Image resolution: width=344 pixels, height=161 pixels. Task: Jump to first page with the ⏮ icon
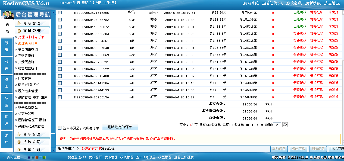point(248,125)
